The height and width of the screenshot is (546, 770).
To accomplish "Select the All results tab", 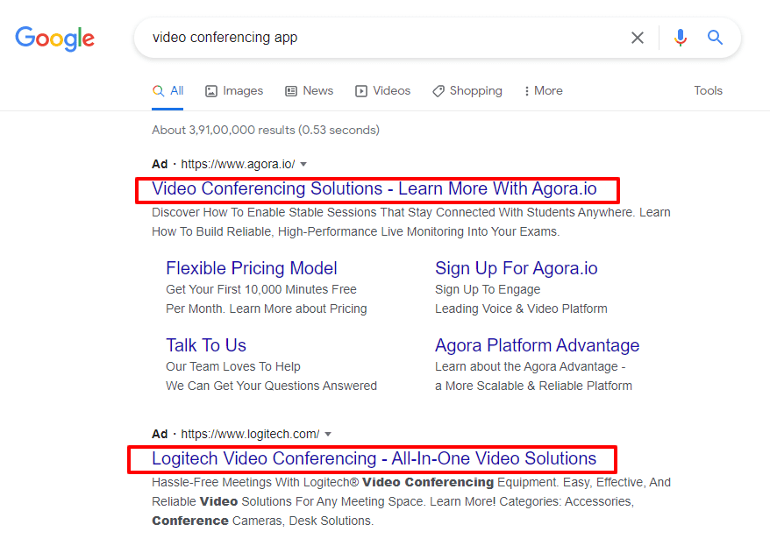I will [x=168, y=91].
